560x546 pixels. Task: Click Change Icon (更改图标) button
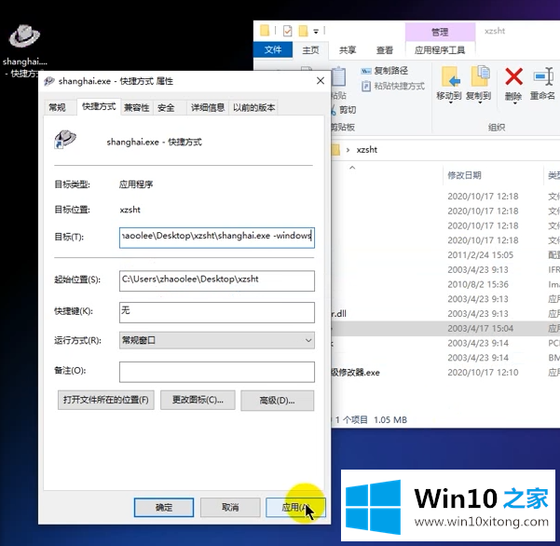[x=198, y=400]
